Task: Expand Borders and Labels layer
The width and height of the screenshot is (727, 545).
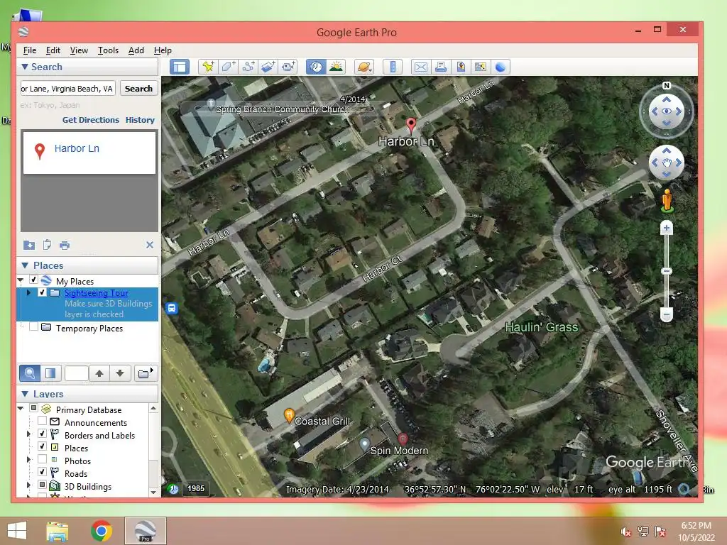Action: click(x=28, y=434)
